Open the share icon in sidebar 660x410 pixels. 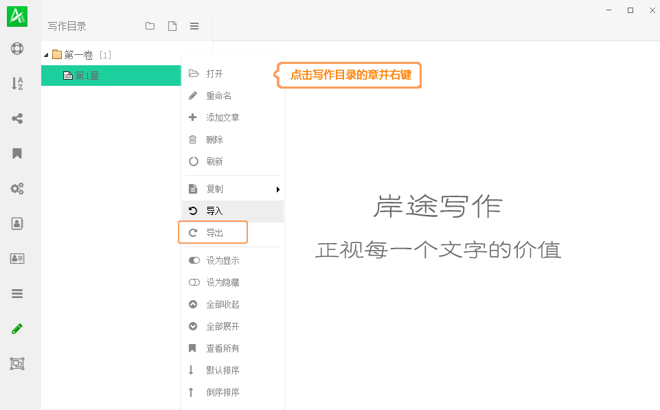(x=17, y=118)
